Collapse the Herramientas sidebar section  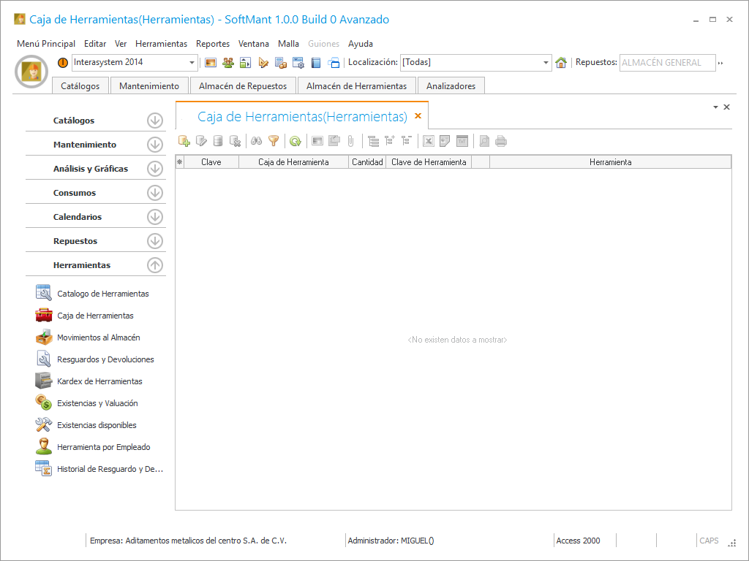click(x=154, y=265)
